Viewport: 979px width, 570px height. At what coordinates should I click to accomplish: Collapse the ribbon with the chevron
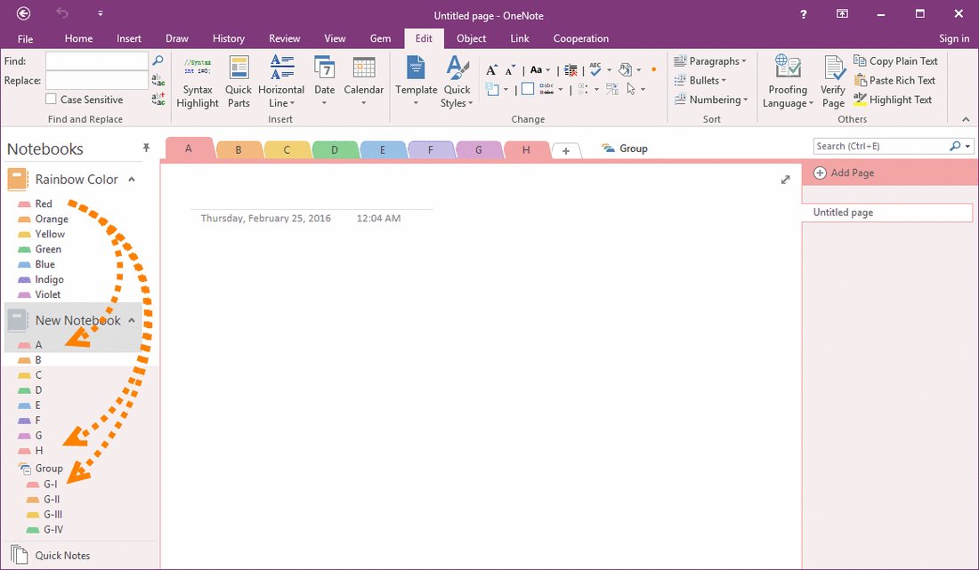966,119
